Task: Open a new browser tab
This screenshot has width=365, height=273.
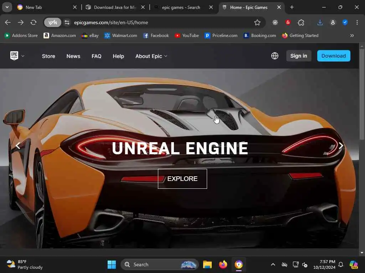Action: [292, 7]
